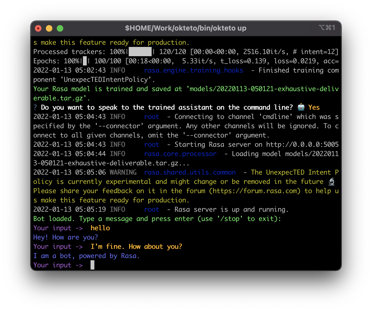Screen dimensions: 372x311
Task: Click the "rasa.shared.utils.common" logger name
Action: [x=190, y=172]
